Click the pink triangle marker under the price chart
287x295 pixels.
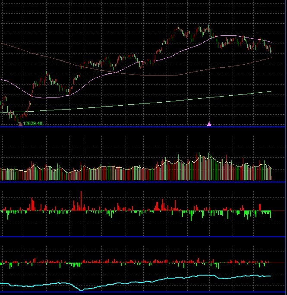point(209,124)
